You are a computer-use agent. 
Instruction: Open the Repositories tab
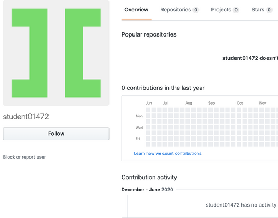(179, 10)
